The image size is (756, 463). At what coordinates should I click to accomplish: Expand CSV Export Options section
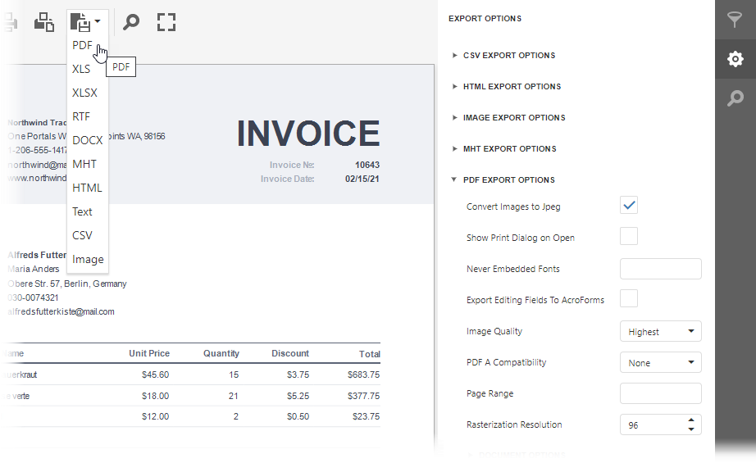(508, 56)
